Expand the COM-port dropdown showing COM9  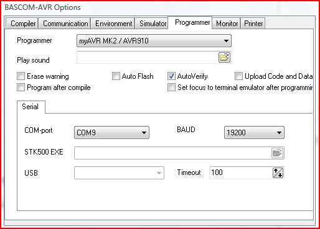111,132
